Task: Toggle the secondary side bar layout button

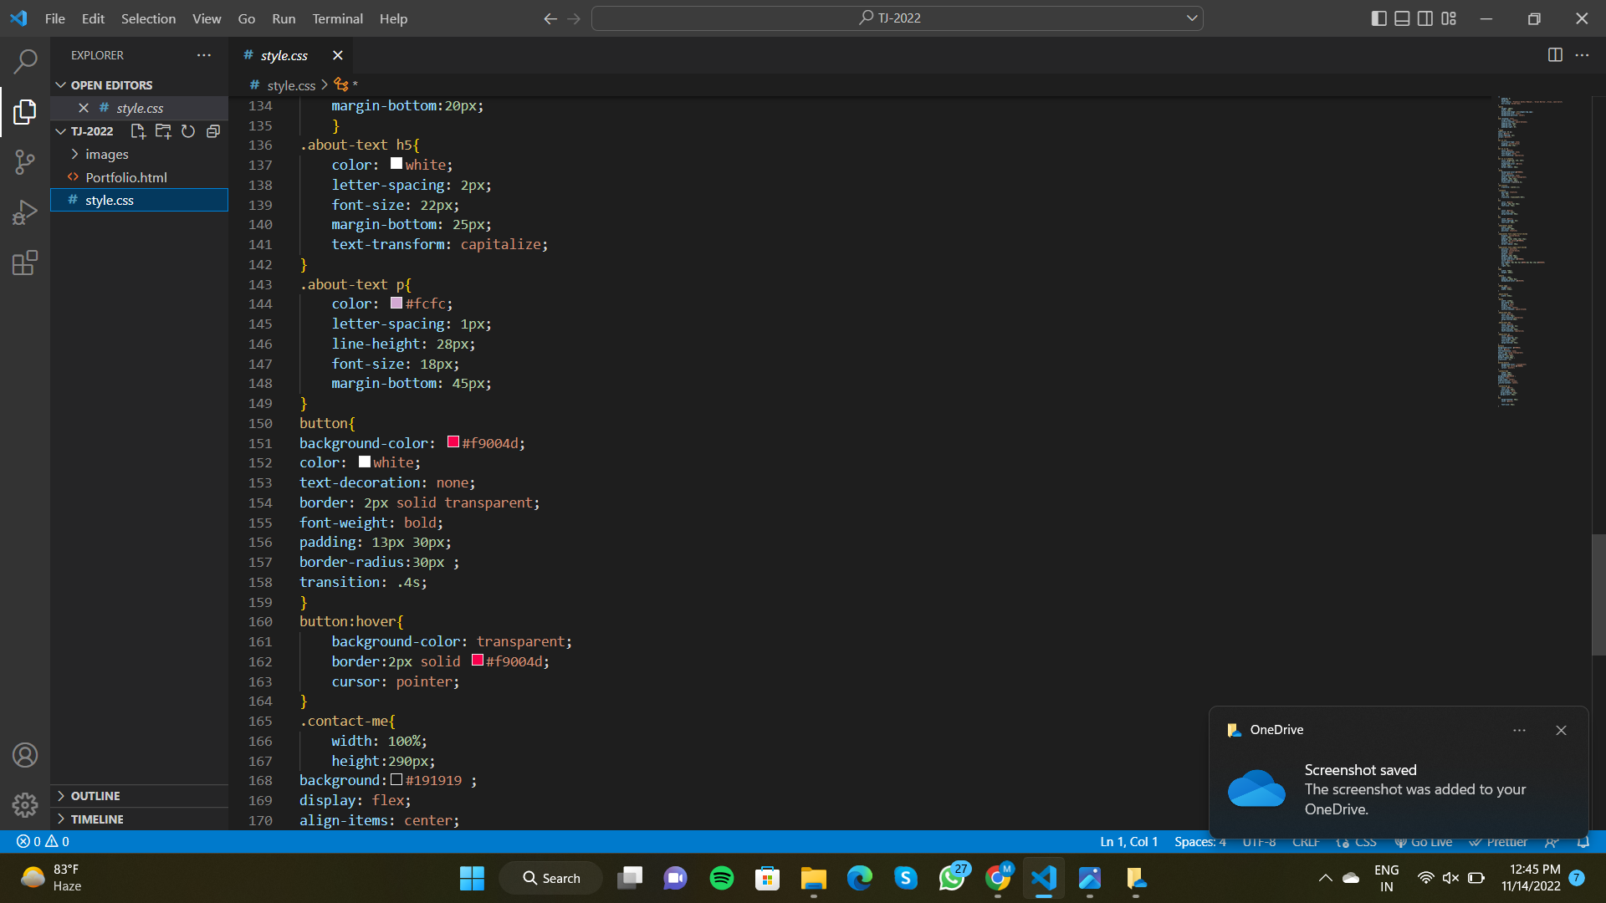Action: pos(1425,18)
